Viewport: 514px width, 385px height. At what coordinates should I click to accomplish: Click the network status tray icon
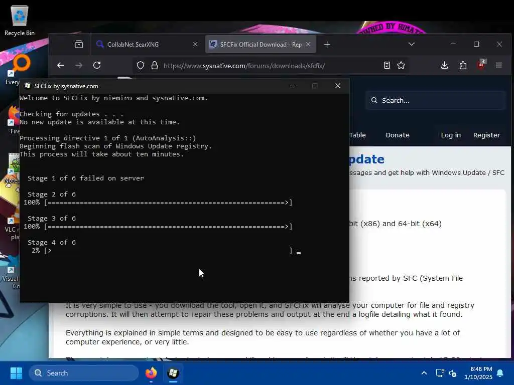coord(440,373)
